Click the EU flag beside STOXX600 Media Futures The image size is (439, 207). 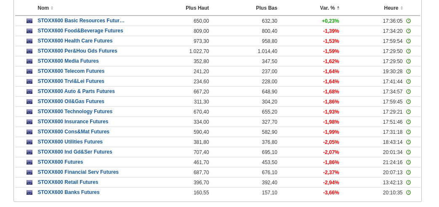pos(29,61)
